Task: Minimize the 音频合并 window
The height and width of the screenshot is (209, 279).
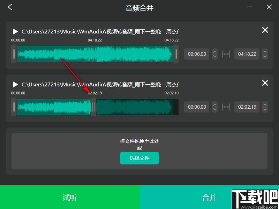Action: [x=250, y=7]
